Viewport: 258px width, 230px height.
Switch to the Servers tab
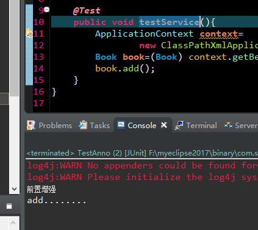point(241,126)
